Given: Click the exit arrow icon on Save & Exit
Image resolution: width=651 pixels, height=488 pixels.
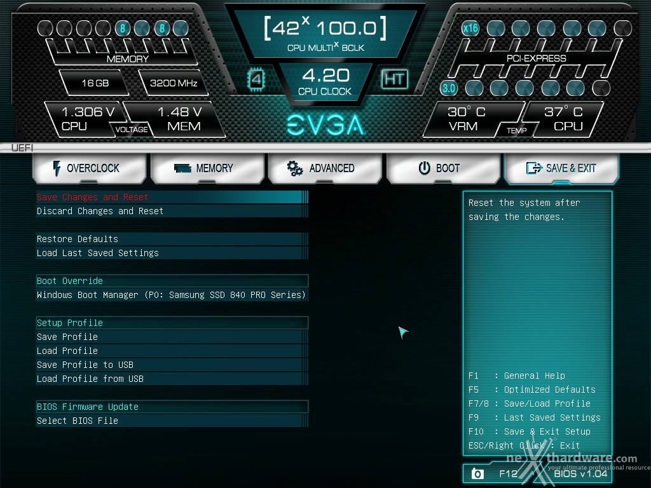Looking at the screenshot, I should (534, 168).
